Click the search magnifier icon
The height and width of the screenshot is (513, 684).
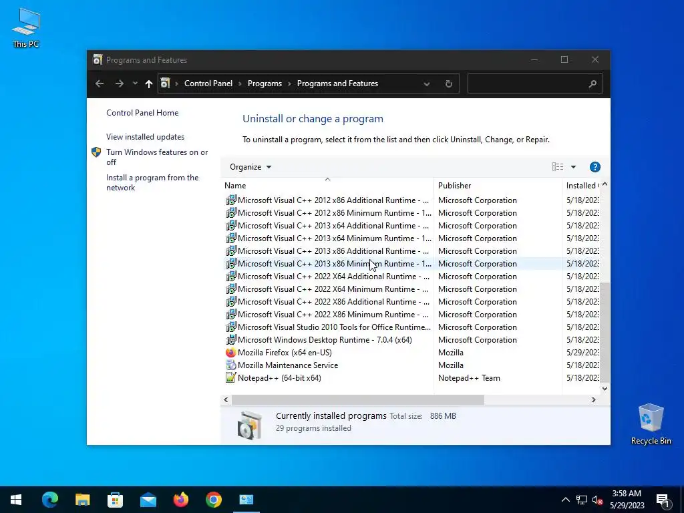point(592,83)
